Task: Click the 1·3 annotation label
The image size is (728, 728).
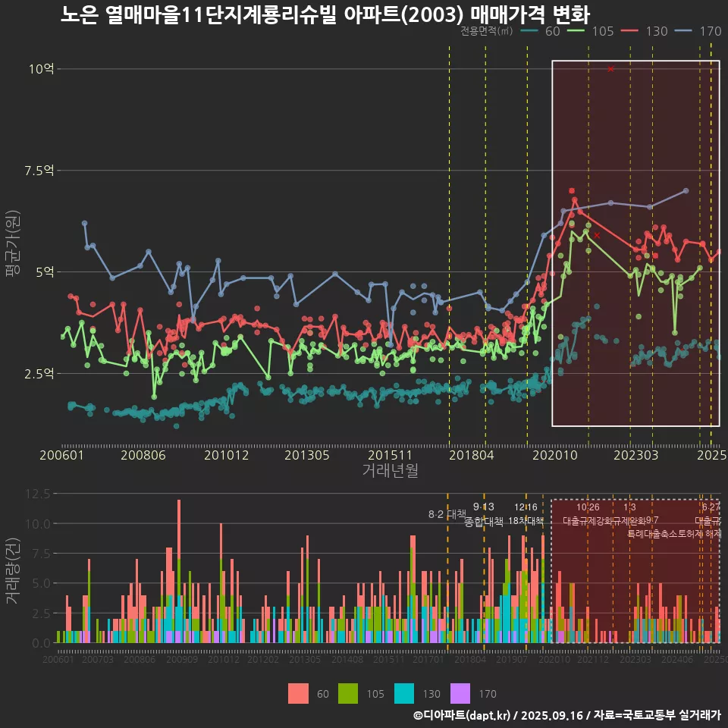Action: (629, 507)
